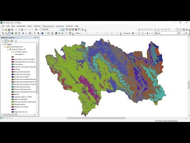Click the Área urbana legend label

pos(19,64)
